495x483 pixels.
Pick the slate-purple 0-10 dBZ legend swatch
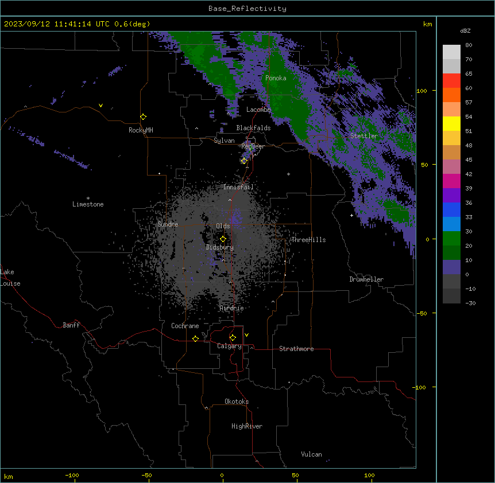coord(451,267)
